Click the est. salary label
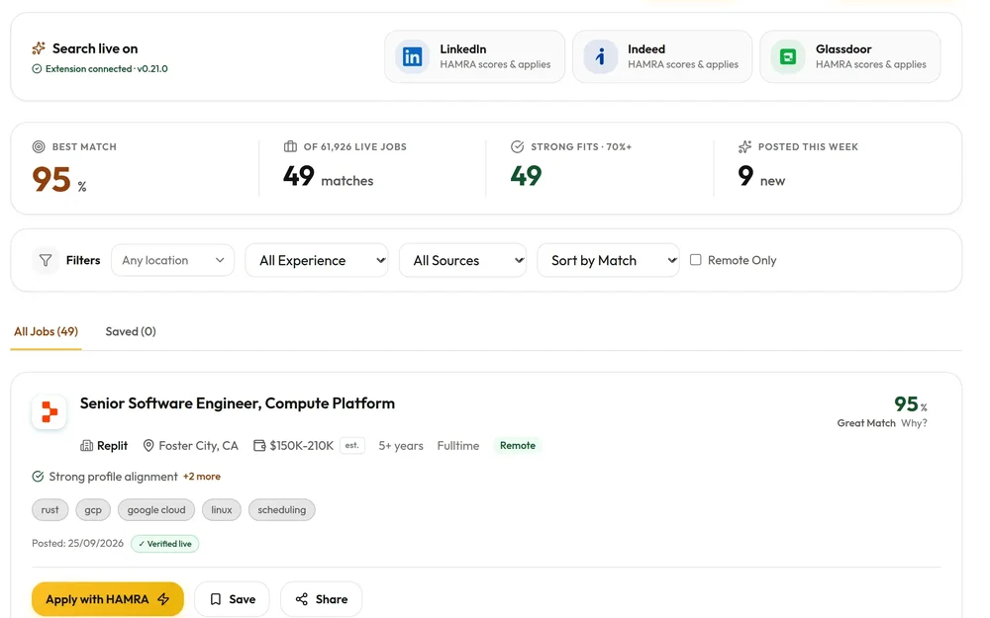Viewport: 990px width, 618px height. coord(352,445)
